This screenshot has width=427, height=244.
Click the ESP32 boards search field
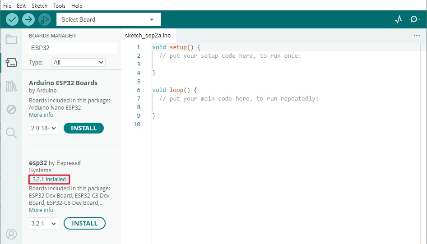73,48
